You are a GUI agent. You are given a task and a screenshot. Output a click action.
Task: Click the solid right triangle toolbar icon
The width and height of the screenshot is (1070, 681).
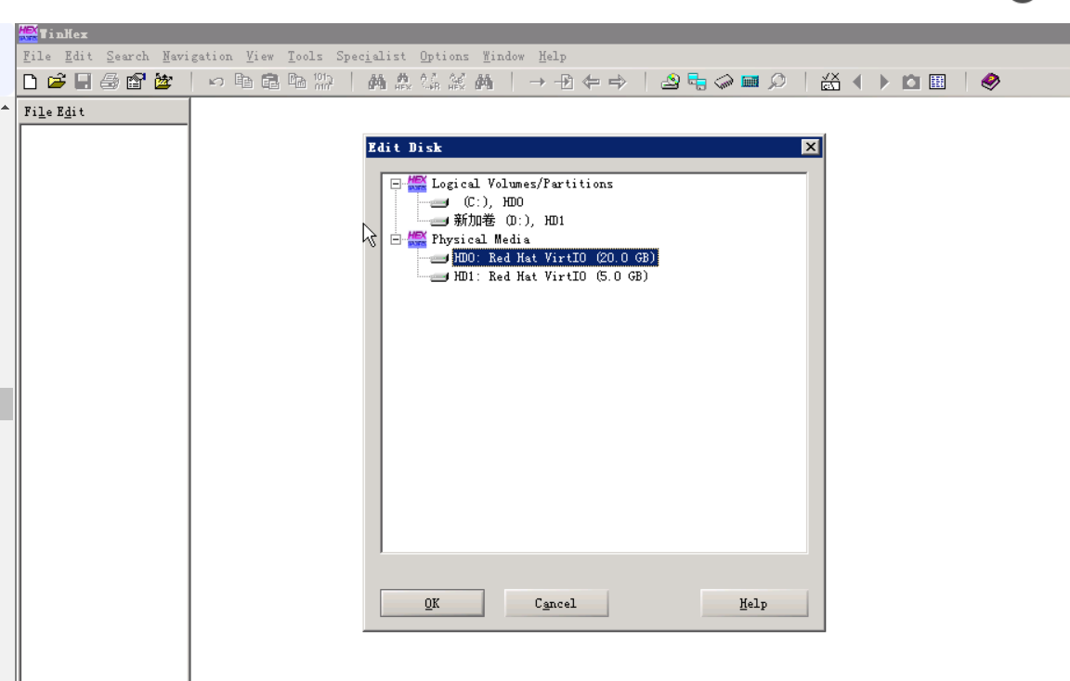click(884, 82)
